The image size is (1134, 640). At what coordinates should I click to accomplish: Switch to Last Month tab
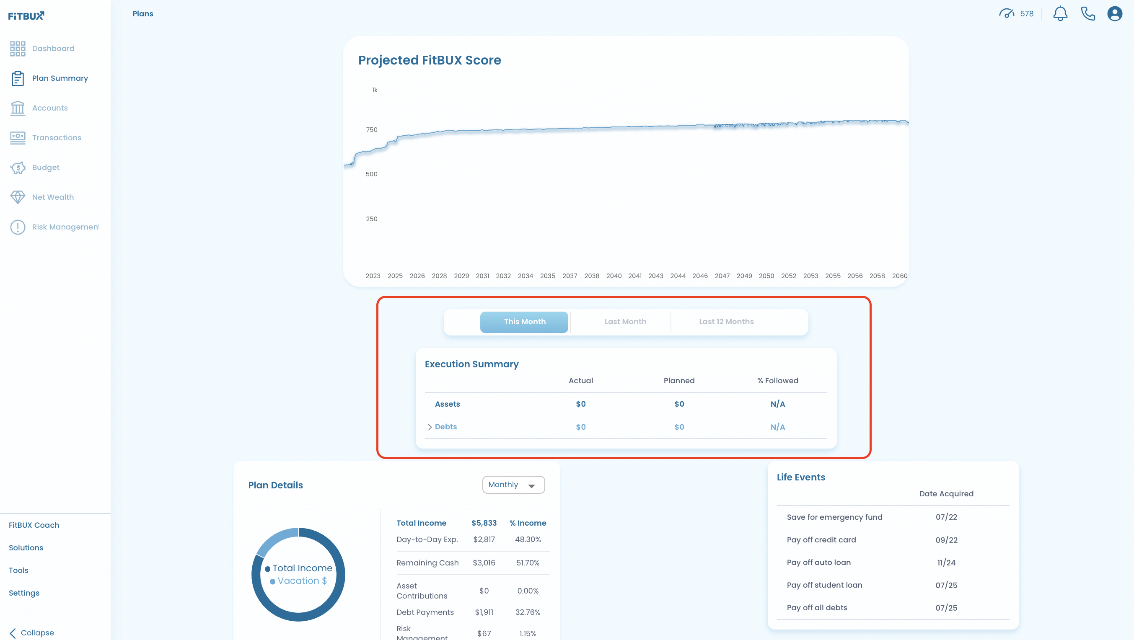point(625,322)
